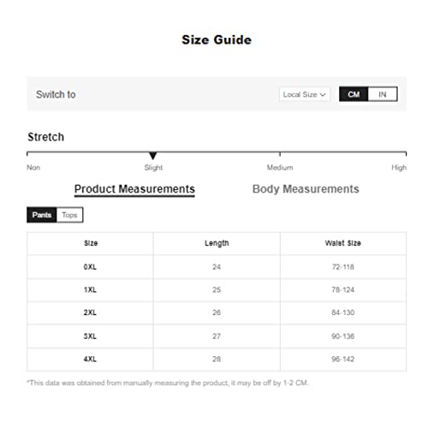Switch units to IN

[383, 94]
